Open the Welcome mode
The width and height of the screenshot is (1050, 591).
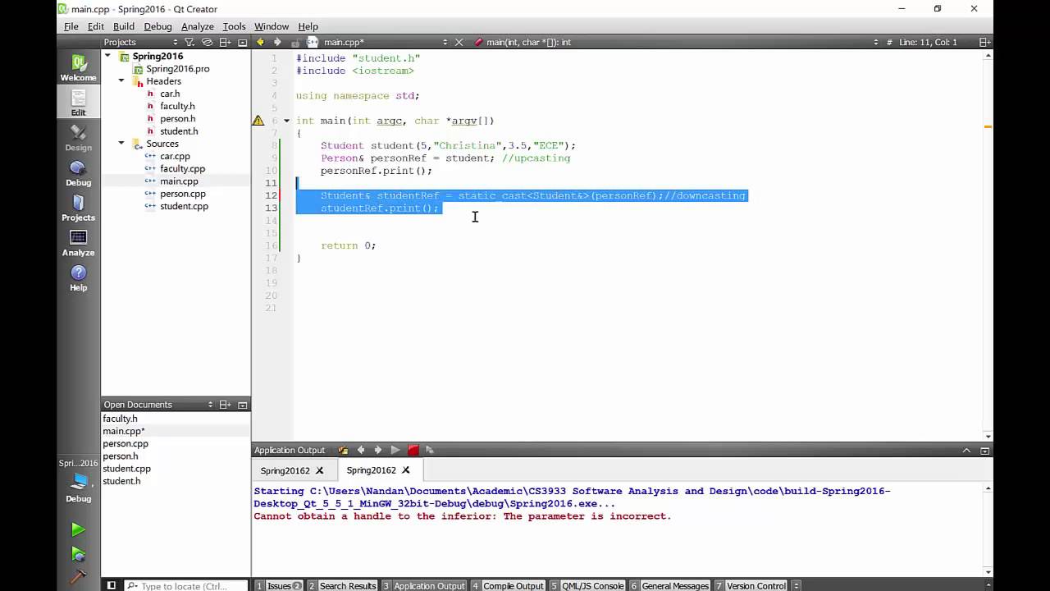point(78,68)
